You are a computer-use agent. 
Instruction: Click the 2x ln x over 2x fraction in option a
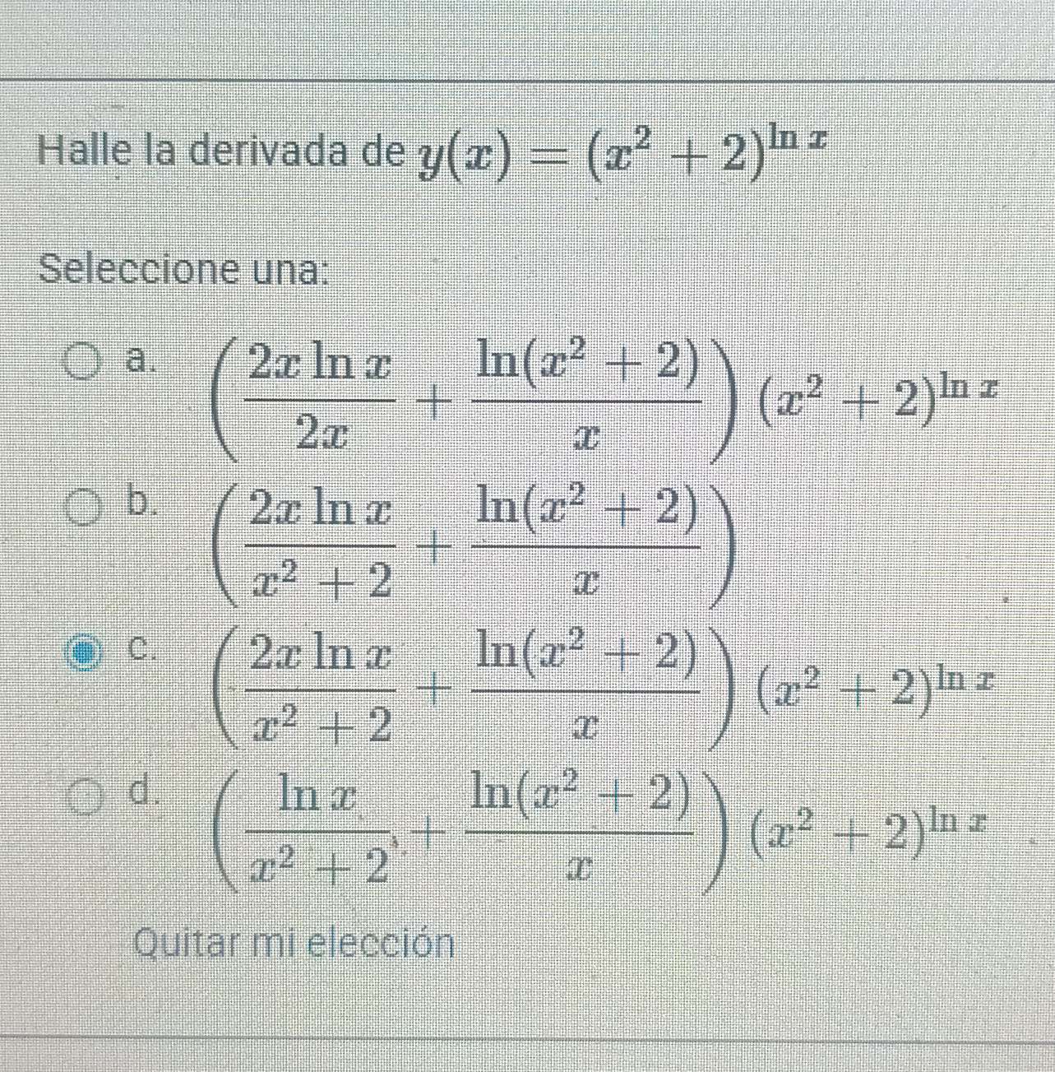pyautogui.click(x=321, y=395)
